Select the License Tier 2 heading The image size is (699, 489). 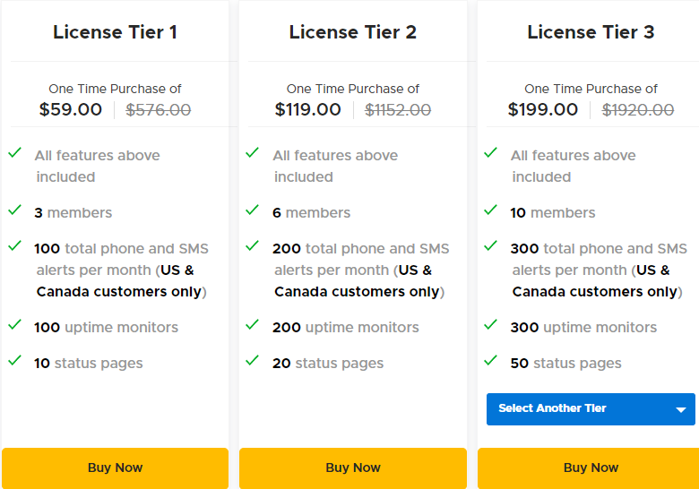click(353, 32)
